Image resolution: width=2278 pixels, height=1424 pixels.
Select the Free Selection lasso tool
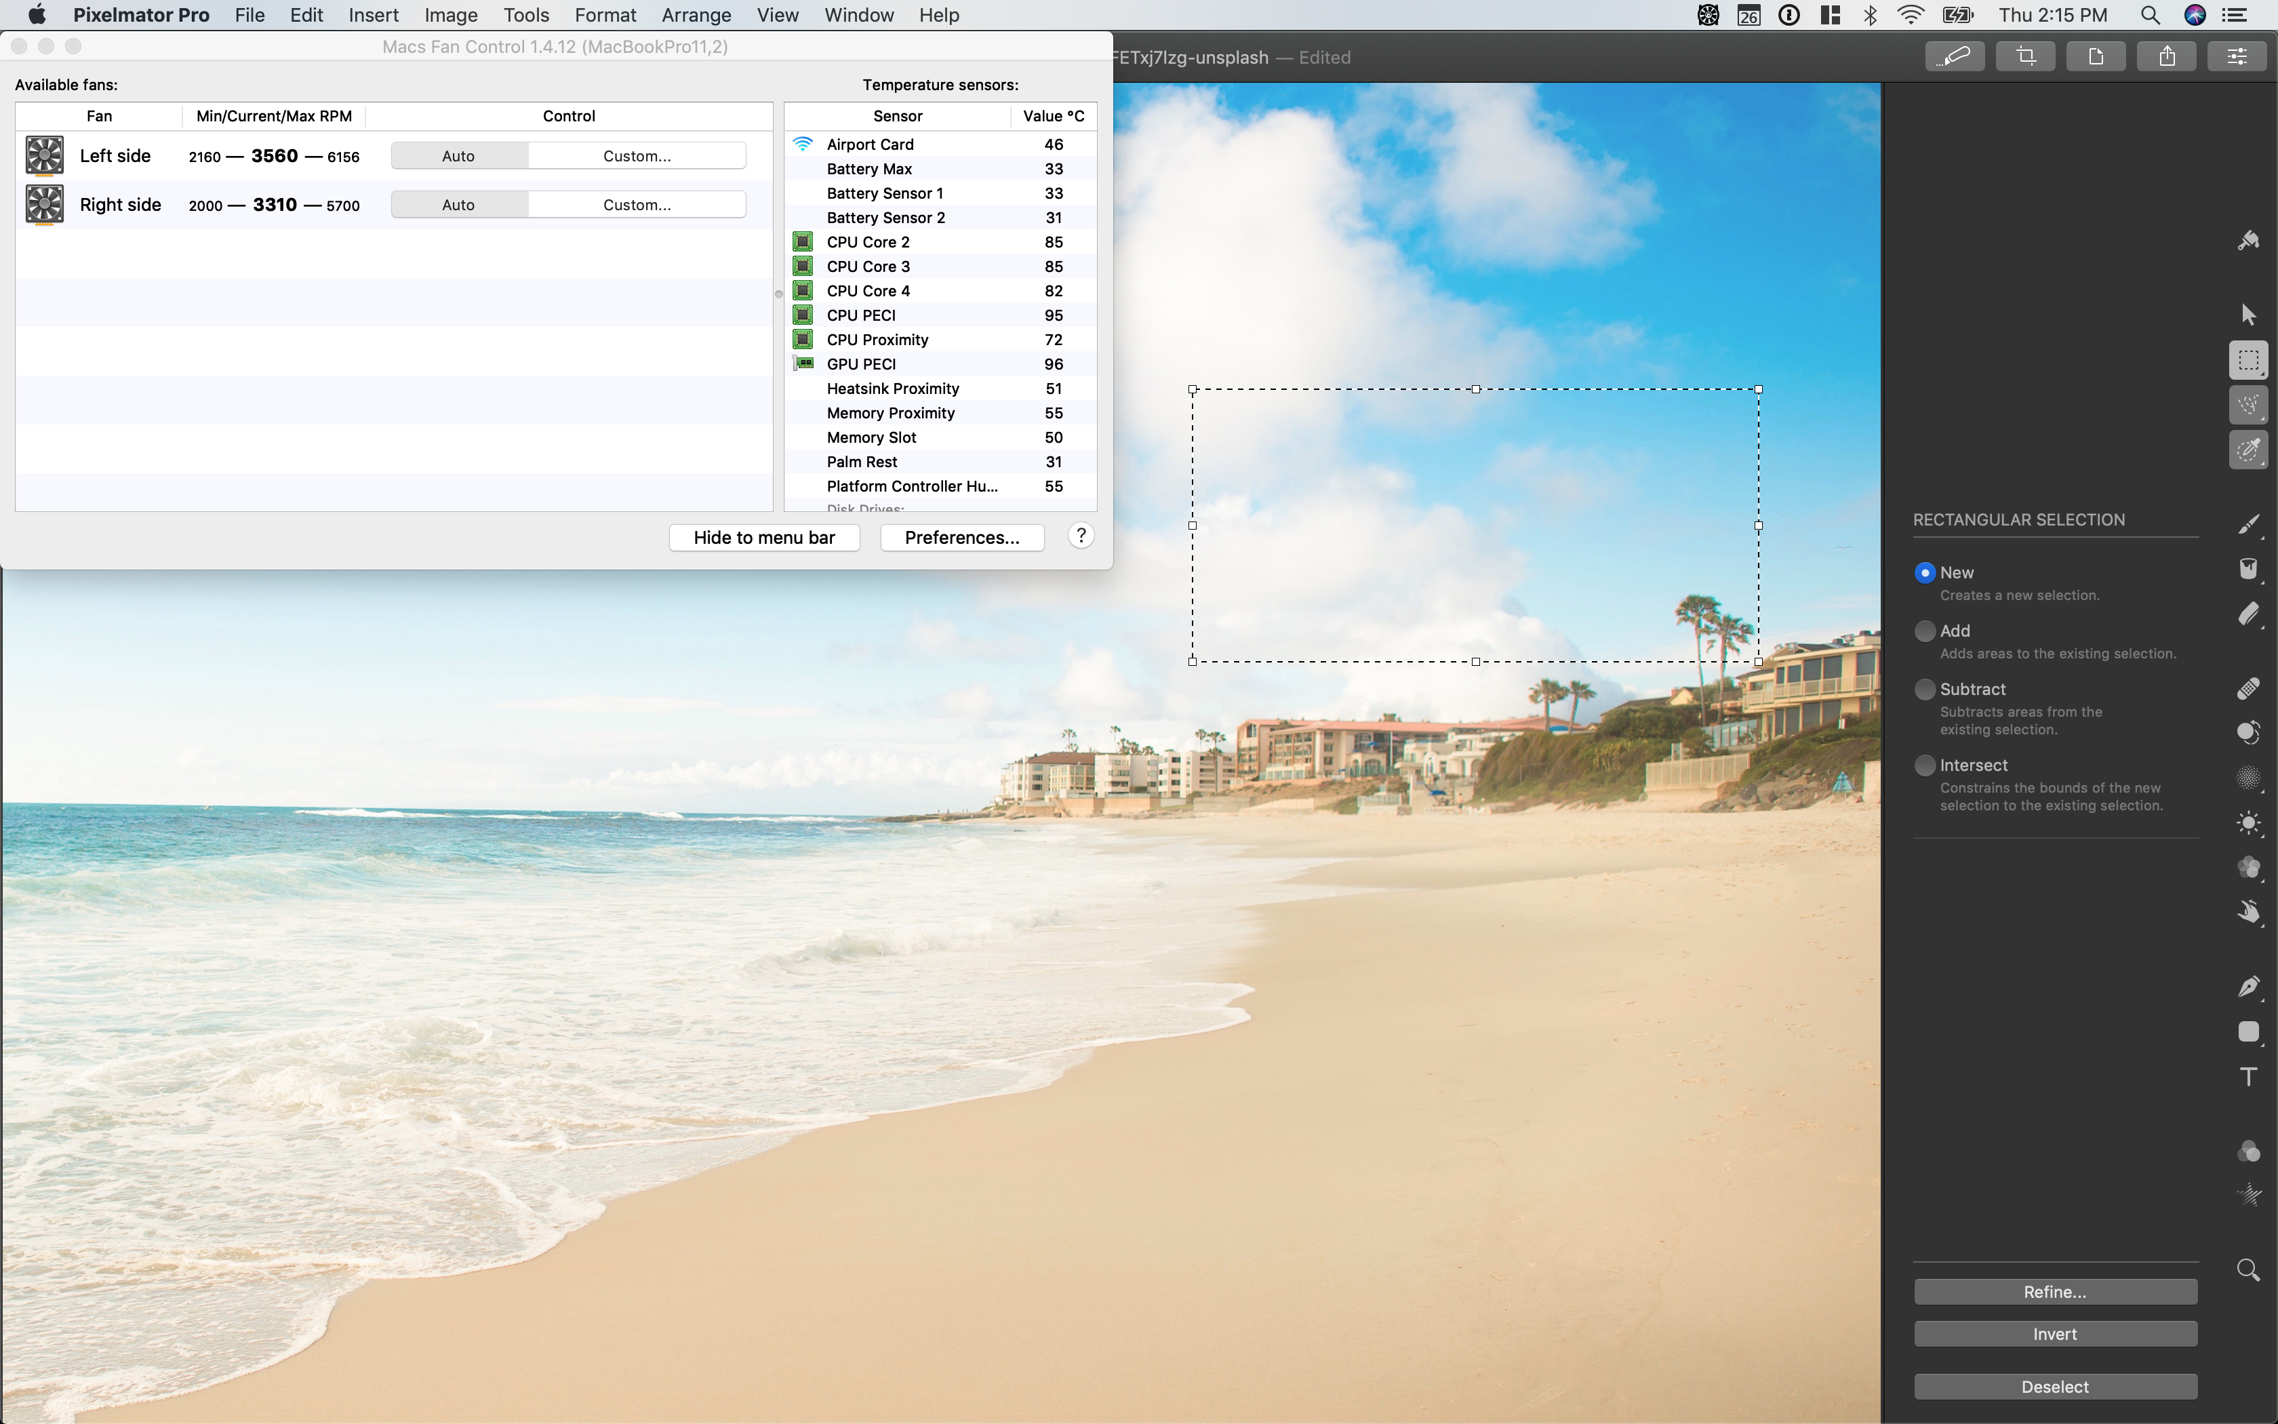[x=2248, y=405]
